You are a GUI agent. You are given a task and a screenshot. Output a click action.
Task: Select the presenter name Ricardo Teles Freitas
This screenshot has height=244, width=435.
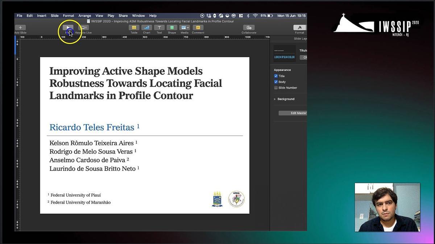click(x=94, y=127)
